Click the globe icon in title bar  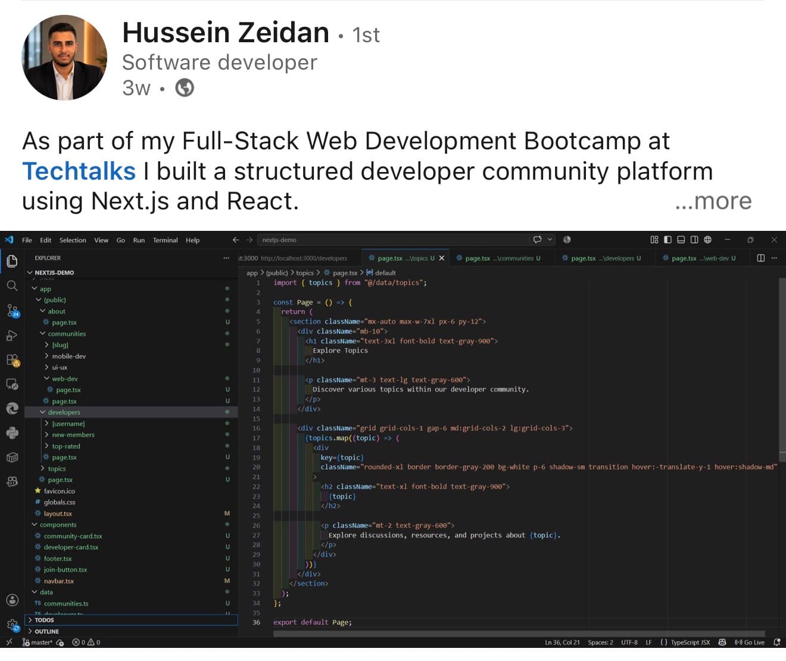707,240
